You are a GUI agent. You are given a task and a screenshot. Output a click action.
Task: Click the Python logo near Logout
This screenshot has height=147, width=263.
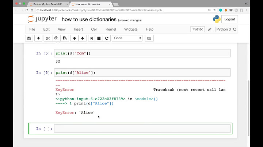217,19
